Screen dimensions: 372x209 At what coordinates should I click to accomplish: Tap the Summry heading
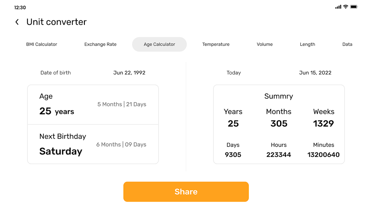(x=279, y=96)
